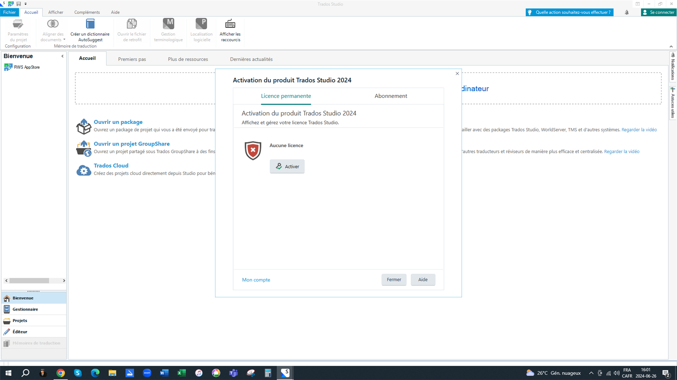This screenshot has height=380, width=677.
Task: Open RWS AppStore in Bienvenue panel
Action: [22, 67]
